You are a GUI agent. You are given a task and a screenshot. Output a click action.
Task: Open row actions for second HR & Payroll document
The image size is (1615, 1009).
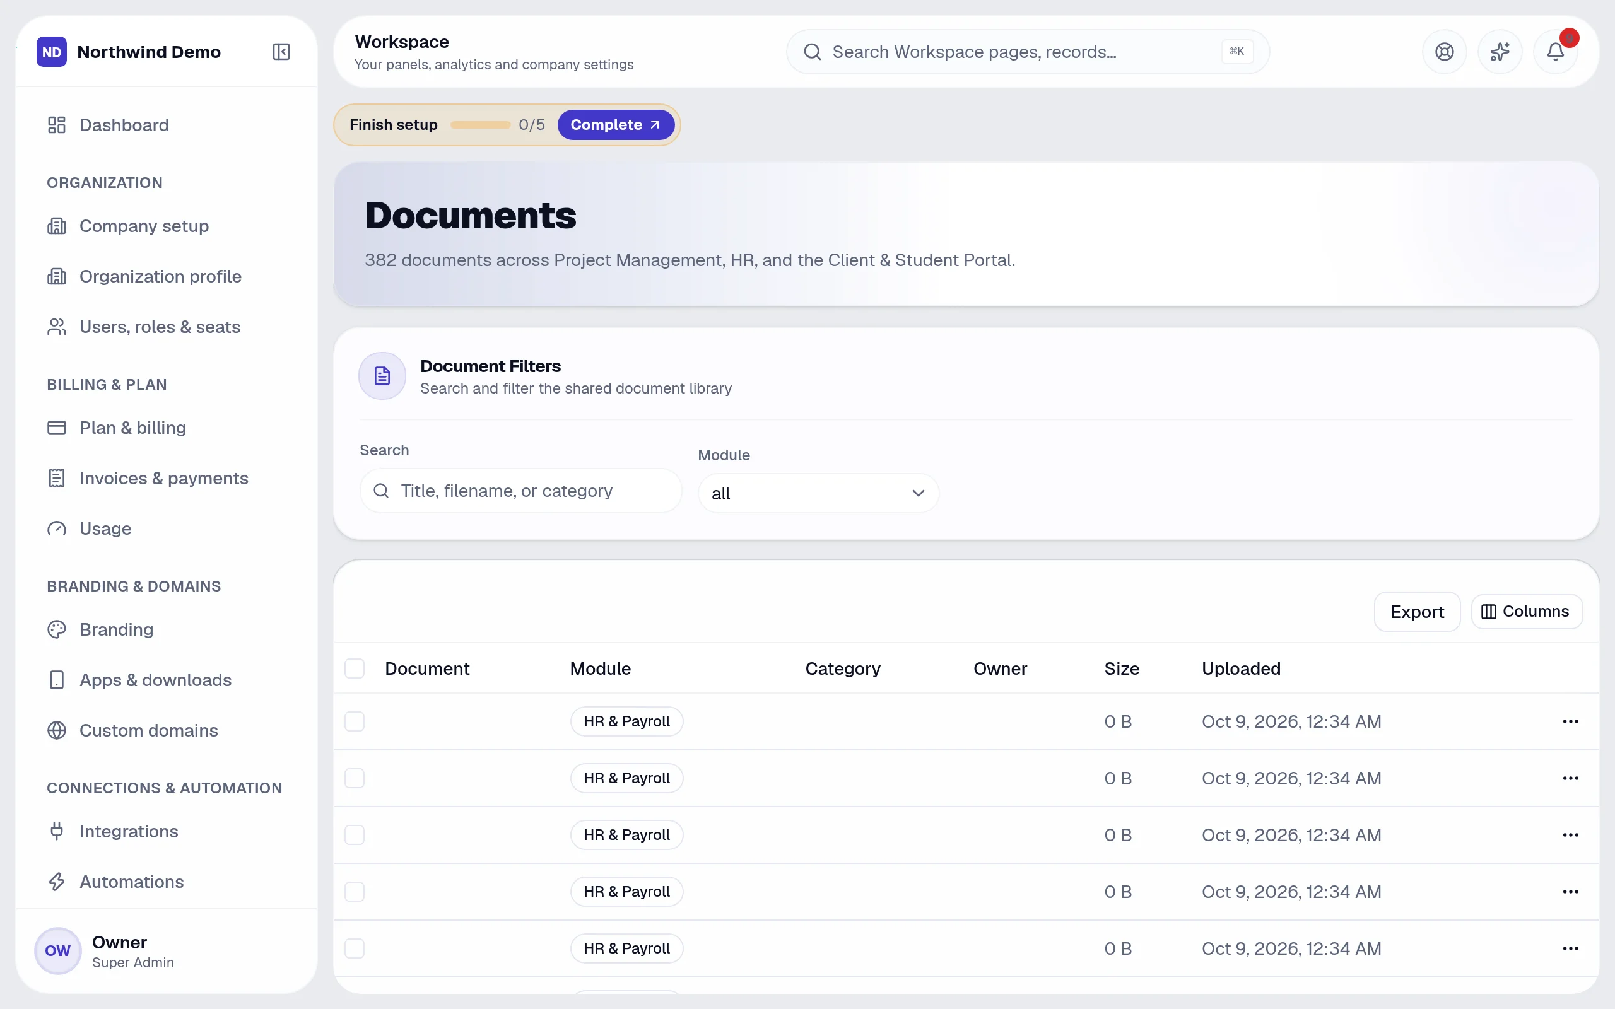1570,778
